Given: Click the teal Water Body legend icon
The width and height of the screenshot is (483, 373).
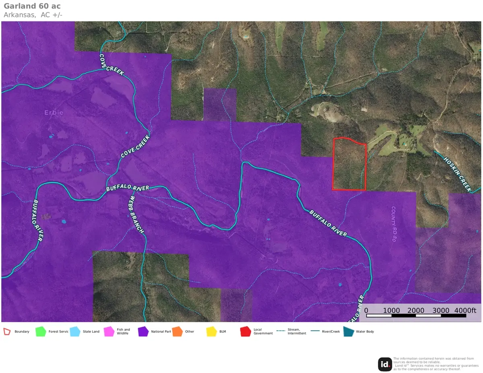Looking at the screenshot, I should (x=349, y=332).
